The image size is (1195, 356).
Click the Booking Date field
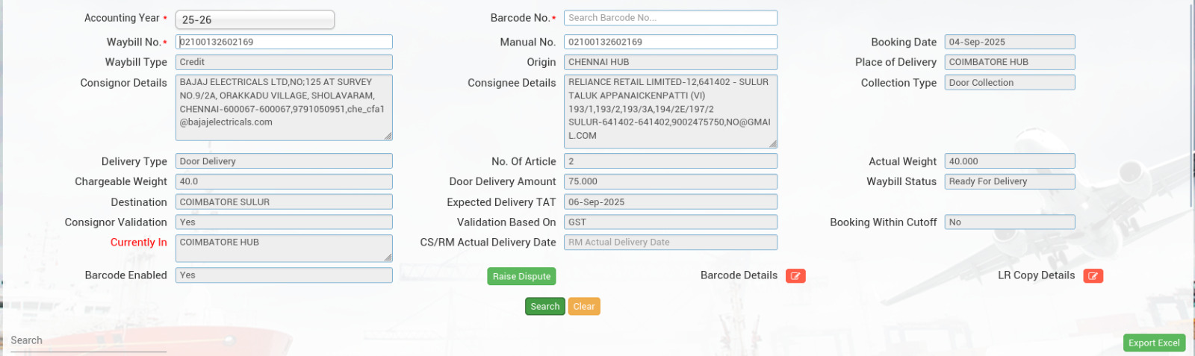[1009, 43]
